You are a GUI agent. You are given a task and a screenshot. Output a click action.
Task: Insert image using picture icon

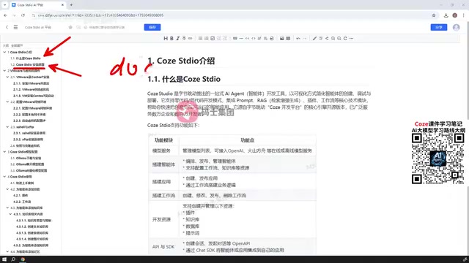click(281, 39)
